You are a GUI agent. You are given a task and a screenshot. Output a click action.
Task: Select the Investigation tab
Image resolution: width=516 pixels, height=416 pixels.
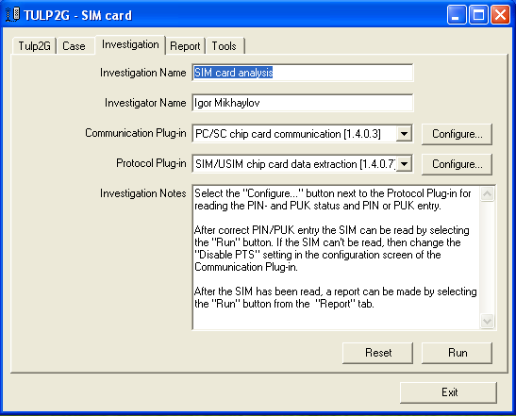pyautogui.click(x=130, y=44)
